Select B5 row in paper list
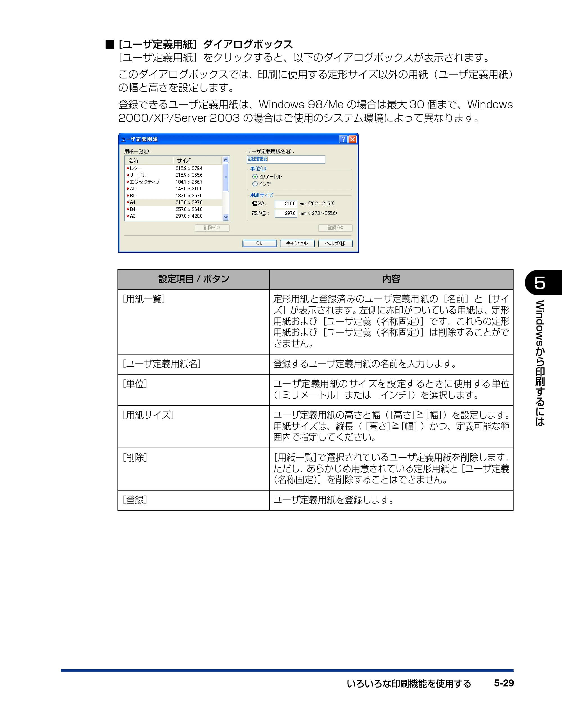 point(174,196)
